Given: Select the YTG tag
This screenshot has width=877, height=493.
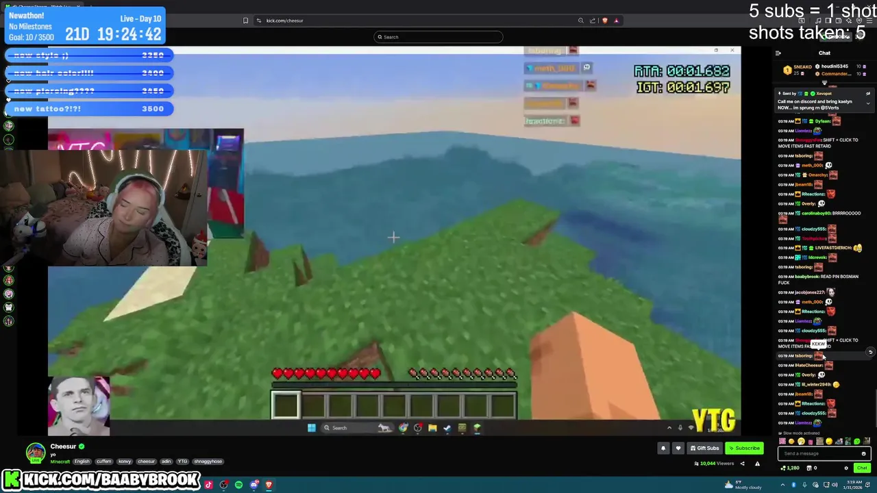Looking at the screenshot, I should [183, 462].
